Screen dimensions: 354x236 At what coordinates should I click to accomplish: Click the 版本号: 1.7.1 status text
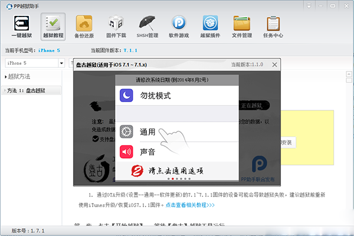coord(28,231)
